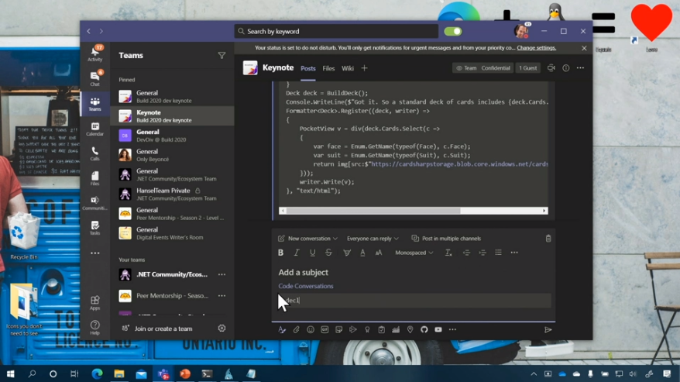Viewport: 680px width, 382px height.
Task: Send the message
Action: tap(548, 329)
